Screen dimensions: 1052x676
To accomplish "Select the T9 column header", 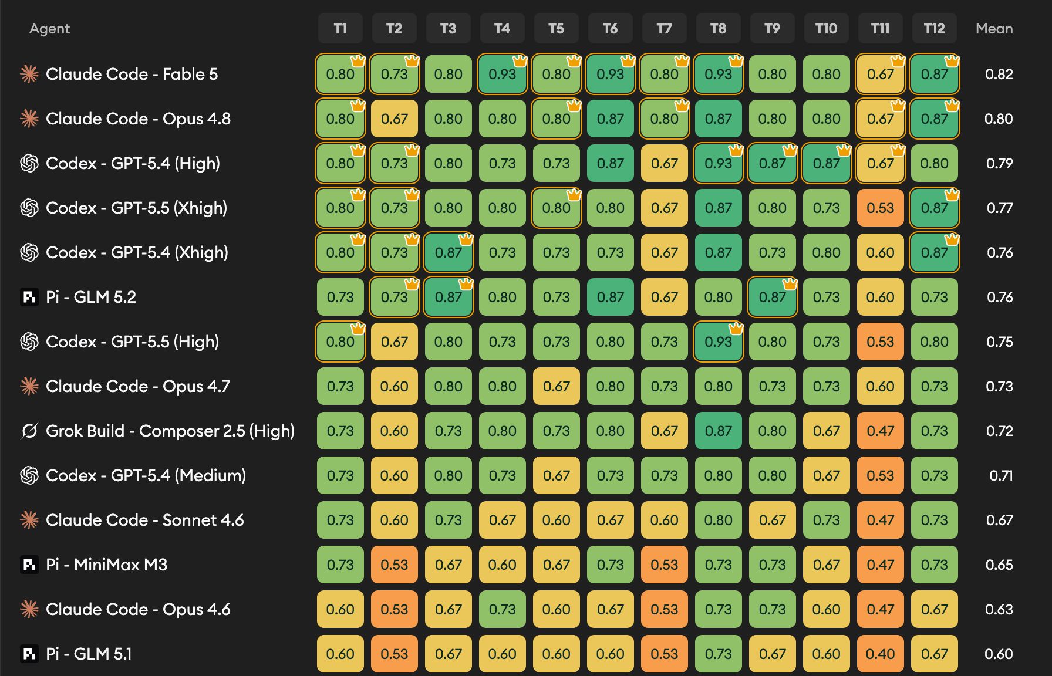I will 773,28.
